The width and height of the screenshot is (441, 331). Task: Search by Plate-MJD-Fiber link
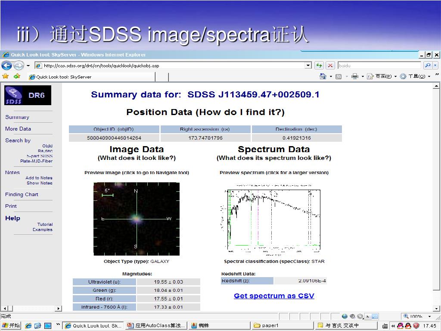click(36, 161)
